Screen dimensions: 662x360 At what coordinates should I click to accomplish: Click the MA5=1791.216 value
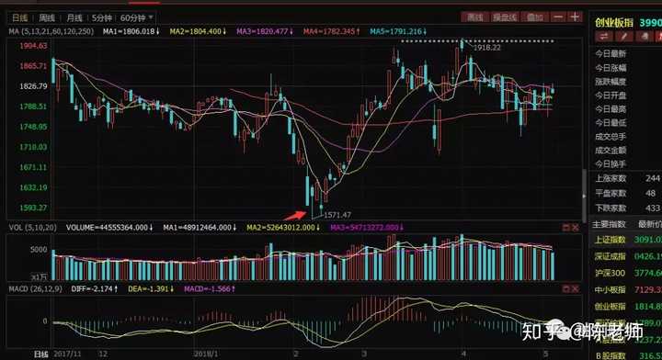pyautogui.click(x=398, y=31)
